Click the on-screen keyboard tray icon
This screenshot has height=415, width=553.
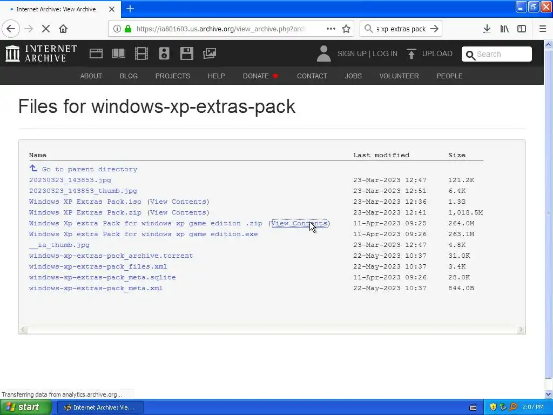pos(473,407)
